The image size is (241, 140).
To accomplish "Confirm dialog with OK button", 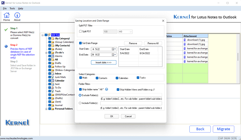I will tap(112, 116).
